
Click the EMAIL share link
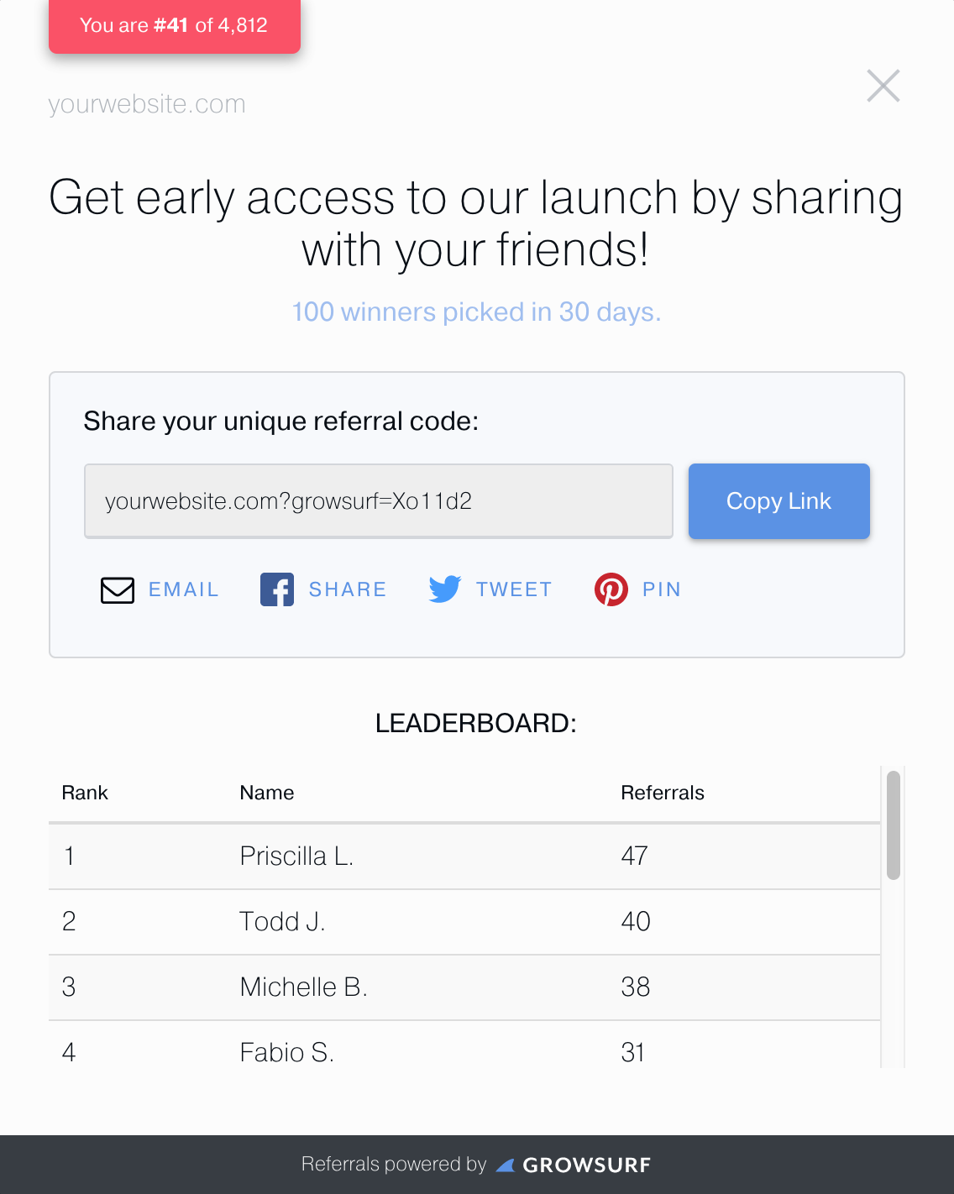coord(184,589)
